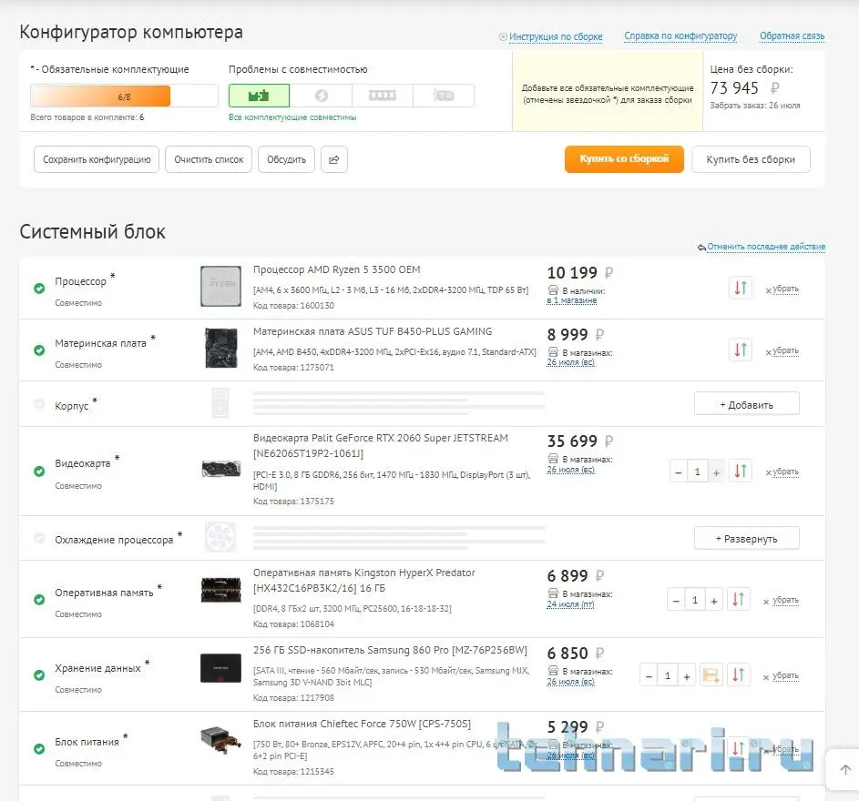Open the Kingston HyperX Predator thumbnail
This screenshot has height=801, width=859.
[x=220, y=590]
